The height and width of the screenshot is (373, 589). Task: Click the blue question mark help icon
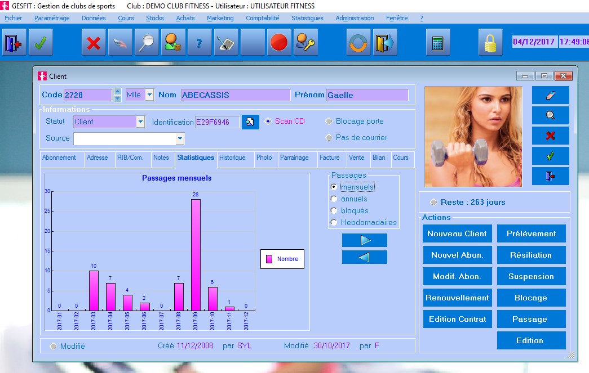[x=200, y=43]
